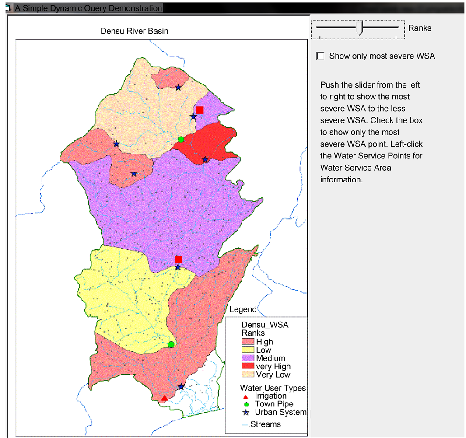Click the Urban System star inside the bright red very High area

tap(205, 160)
